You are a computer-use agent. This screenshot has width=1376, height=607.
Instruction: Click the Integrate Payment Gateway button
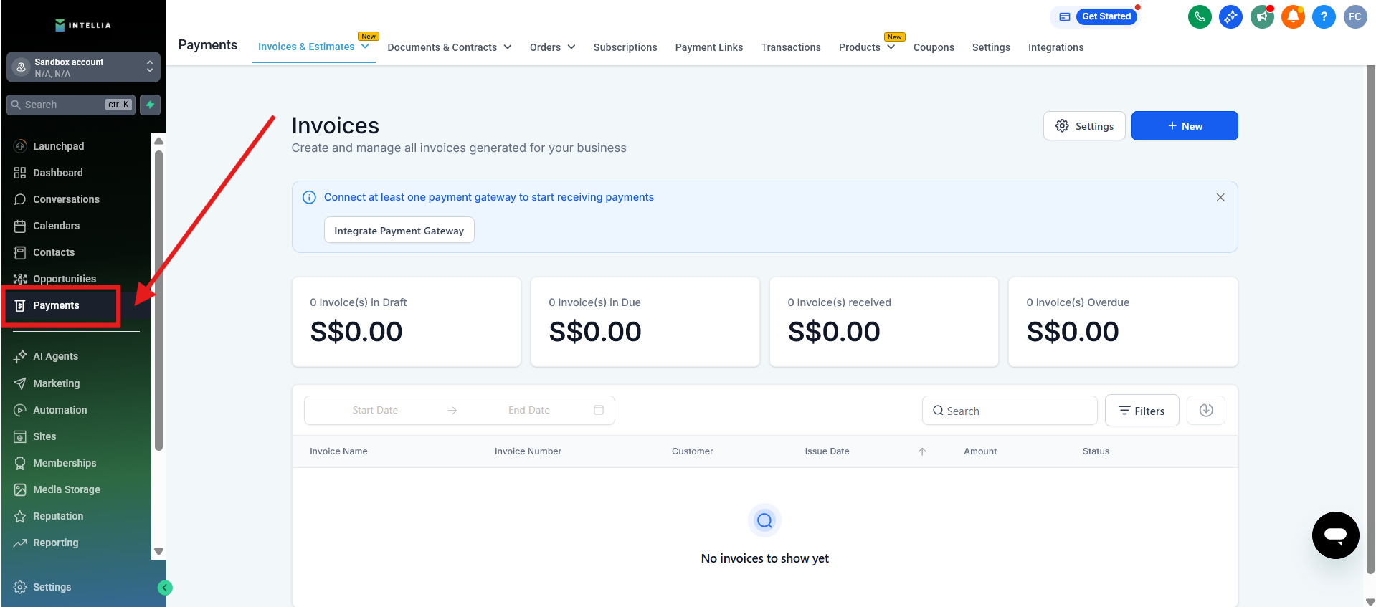pyautogui.click(x=399, y=231)
